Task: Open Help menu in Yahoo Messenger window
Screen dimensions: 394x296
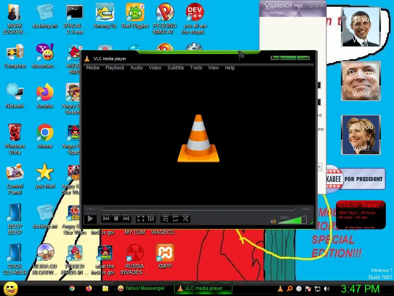Action: click(x=293, y=13)
